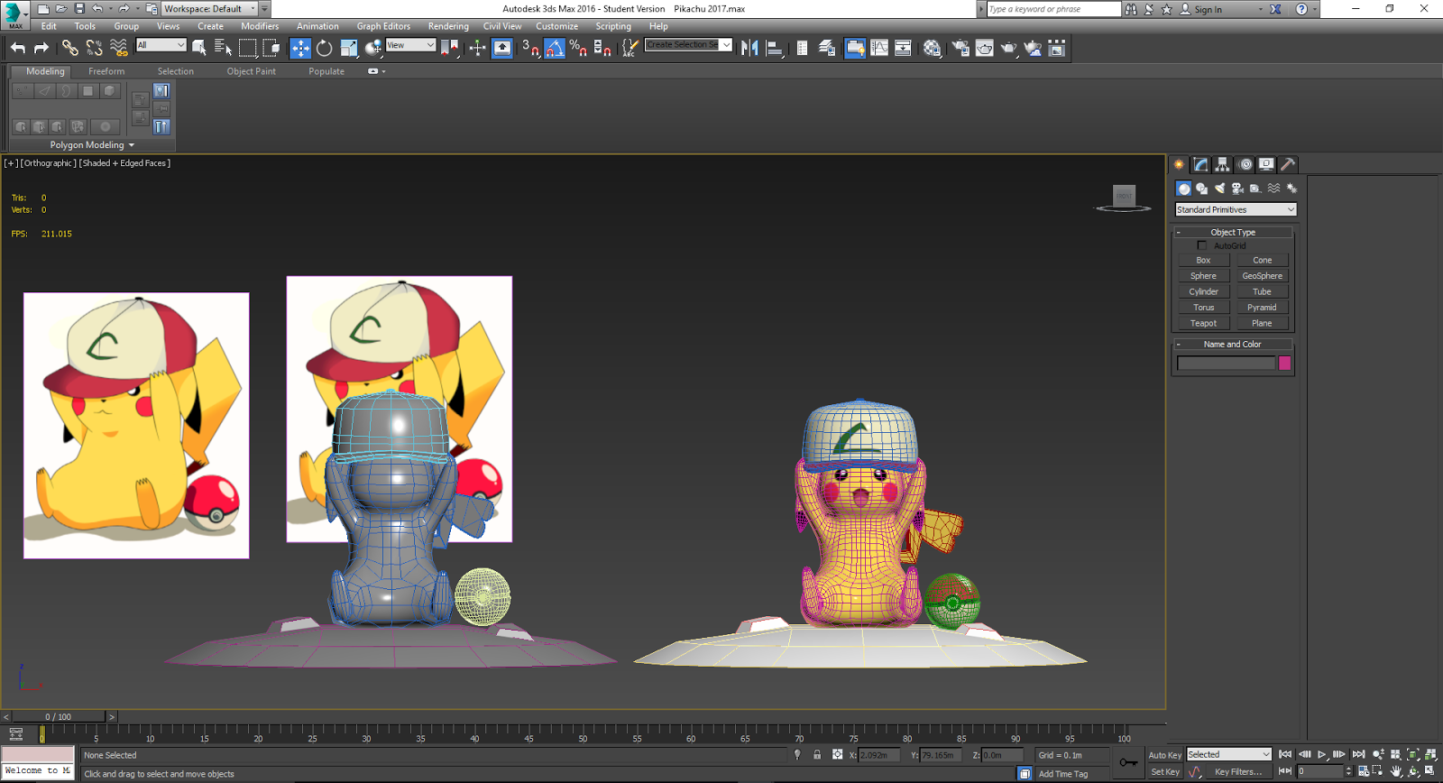Open the Selected key filter dropdown
Image resolution: width=1443 pixels, height=783 pixels.
coord(1228,754)
